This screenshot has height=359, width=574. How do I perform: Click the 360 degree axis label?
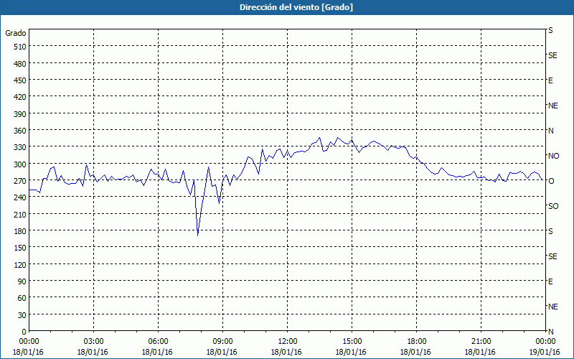coord(21,131)
